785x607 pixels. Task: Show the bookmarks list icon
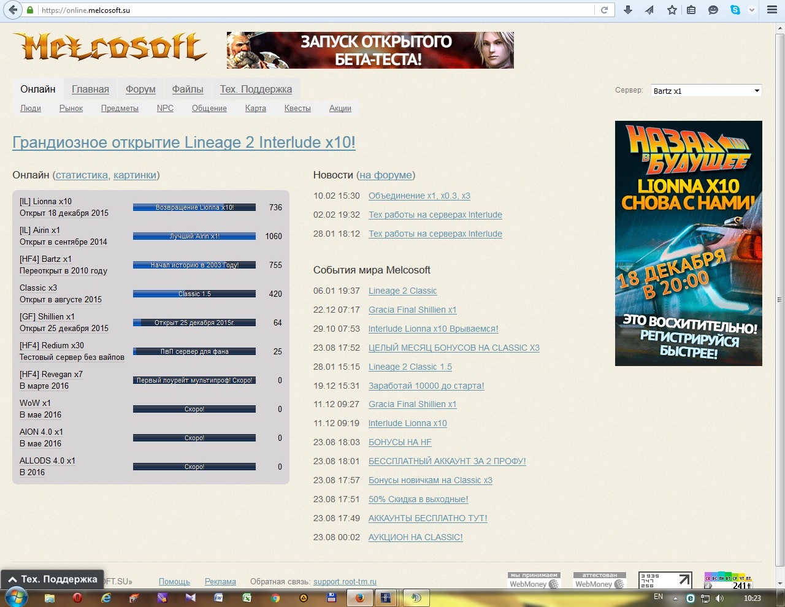[691, 10]
